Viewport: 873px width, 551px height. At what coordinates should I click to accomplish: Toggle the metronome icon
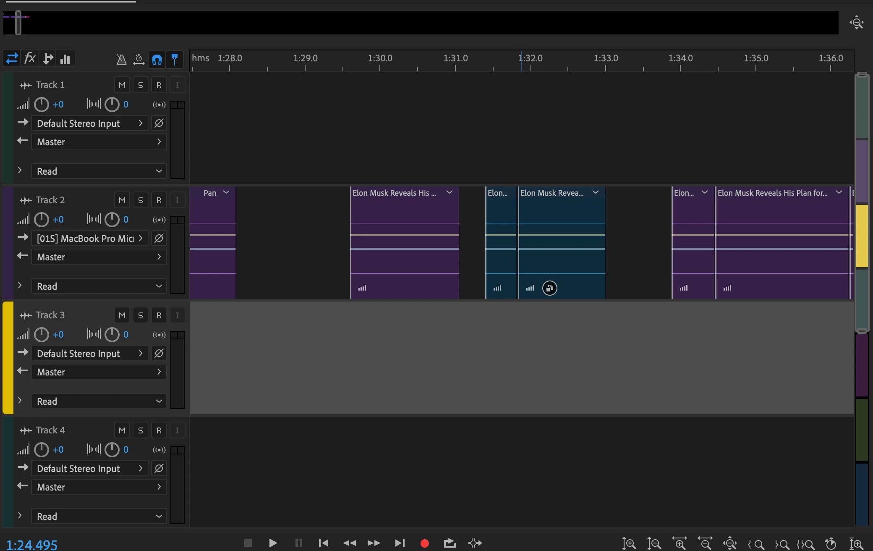pos(121,59)
